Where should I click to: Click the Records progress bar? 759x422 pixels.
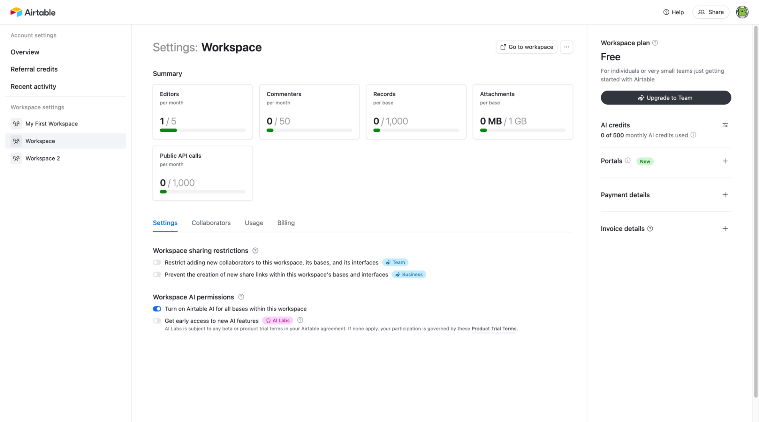tap(416, 130)
